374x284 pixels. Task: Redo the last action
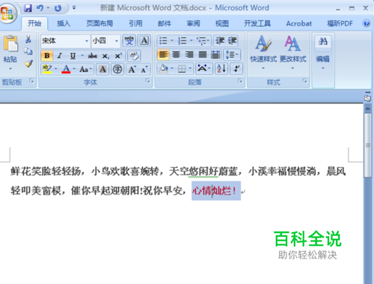[58, 8]
